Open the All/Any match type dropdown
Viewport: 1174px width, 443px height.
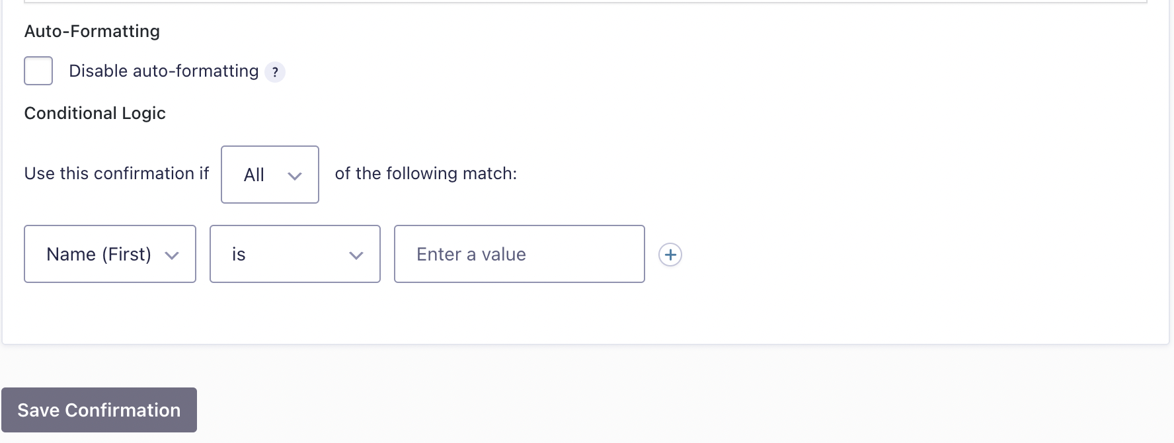click(x=270, y=175)
